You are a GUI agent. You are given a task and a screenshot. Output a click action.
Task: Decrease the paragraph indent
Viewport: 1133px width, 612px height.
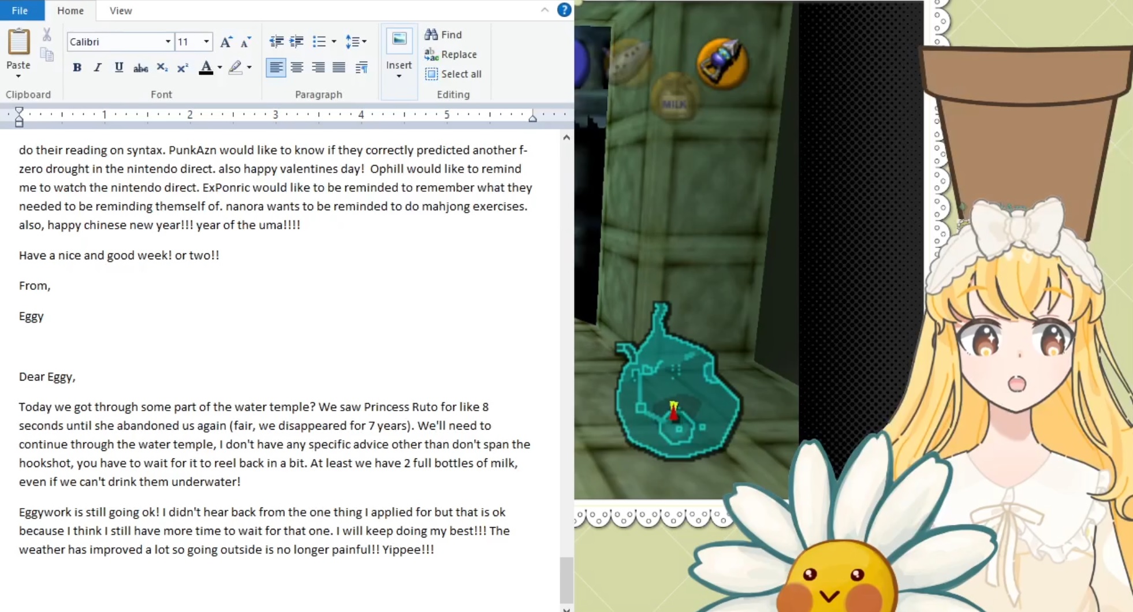coord(277,42)
